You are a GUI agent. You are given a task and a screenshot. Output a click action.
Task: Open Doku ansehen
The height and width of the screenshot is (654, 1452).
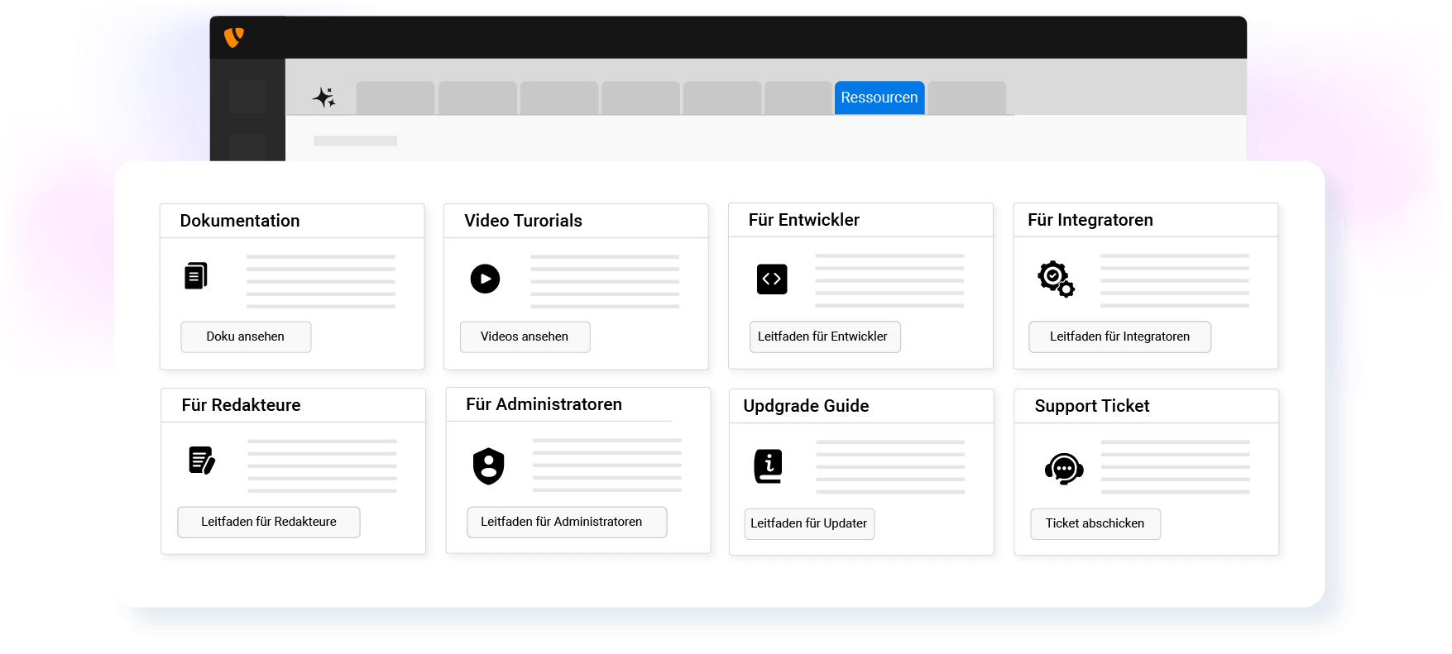pyautogui.click(x=246, y=337)
